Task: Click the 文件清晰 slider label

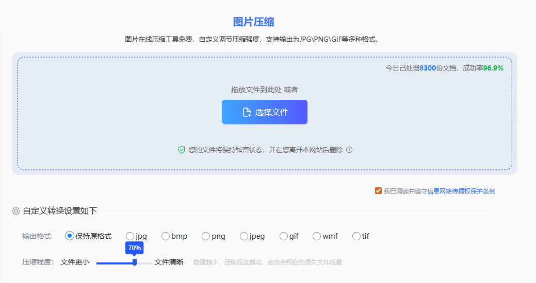Action: 169,262
